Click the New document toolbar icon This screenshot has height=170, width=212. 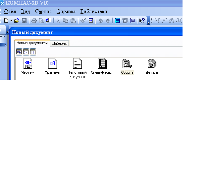click(6, 21)
